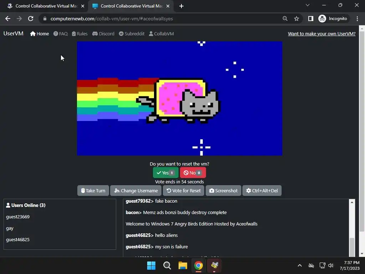Image resolution: width=365 pixels, height=274 pixels.
Task: Click the Take Turn button
Action: [93, 191]
